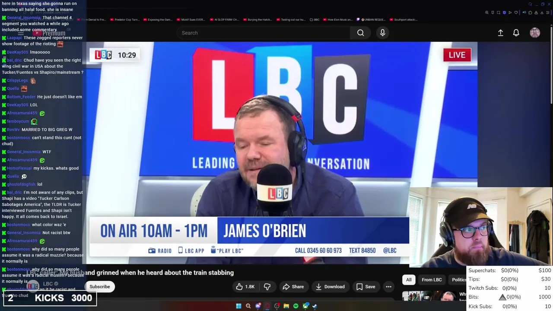This screenshot has height=311, width=553.
Task: Bookmark page with the heart icon
Action: coord(516,13)
